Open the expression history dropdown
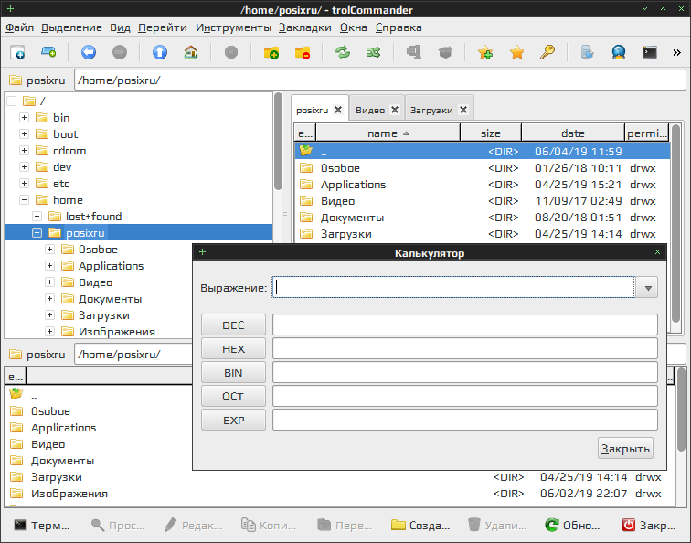The width and height of the screenshot is (691, 543). click(x=648, y=288)
